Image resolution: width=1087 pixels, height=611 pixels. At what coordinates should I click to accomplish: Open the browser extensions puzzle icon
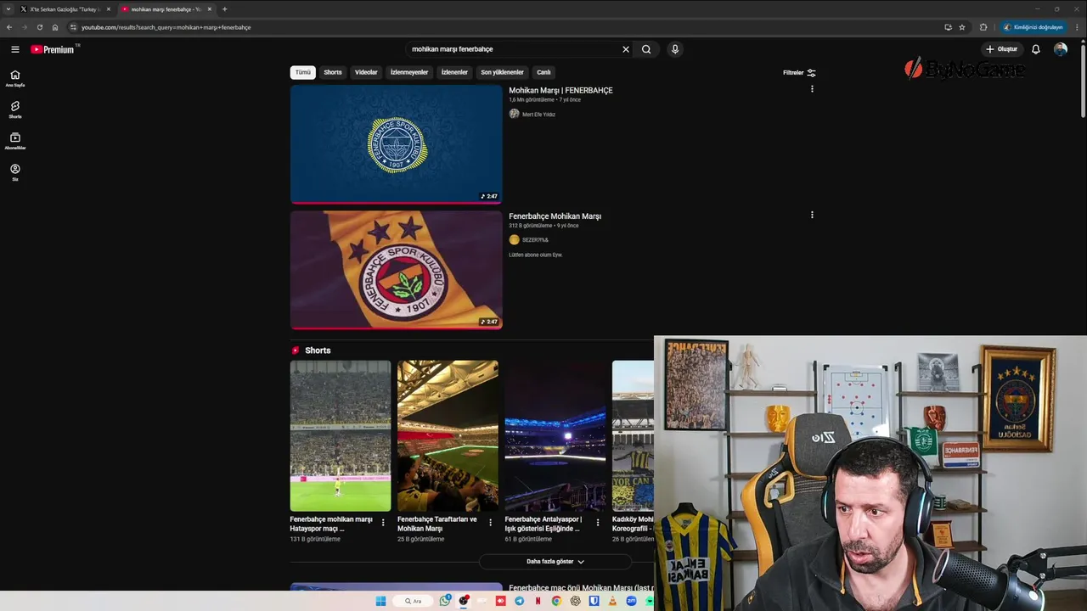click(x=983, y=27)
